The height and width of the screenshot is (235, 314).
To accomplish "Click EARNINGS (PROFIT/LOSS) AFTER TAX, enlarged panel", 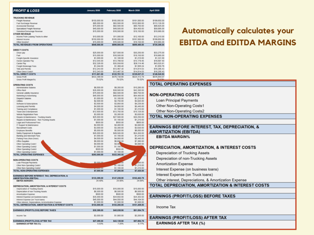I will tap(188, 218).
